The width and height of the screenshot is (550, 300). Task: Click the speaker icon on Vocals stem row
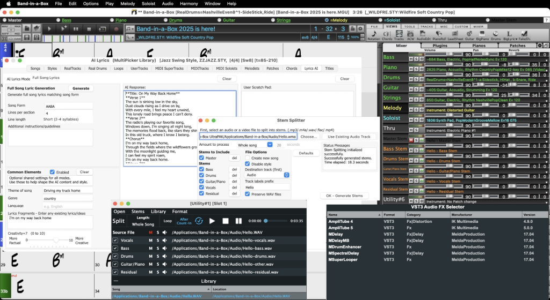[x=165, y=241]
